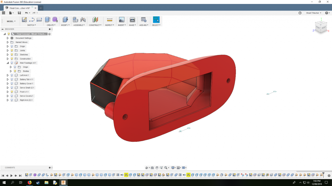Screen dimensions: 332x186
Task: Click the Press Pull icon in Modify
Action: 65,20
